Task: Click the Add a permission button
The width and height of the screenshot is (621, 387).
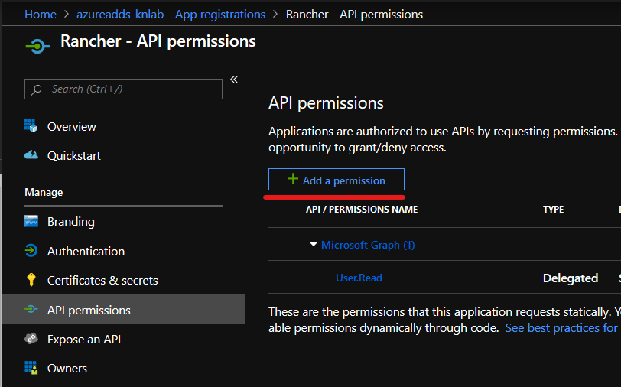Action: coord(337,180)
